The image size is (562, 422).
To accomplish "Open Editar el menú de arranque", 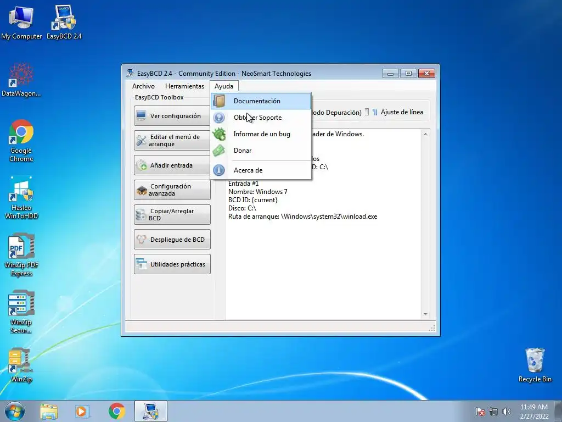I will pos(172,140).
